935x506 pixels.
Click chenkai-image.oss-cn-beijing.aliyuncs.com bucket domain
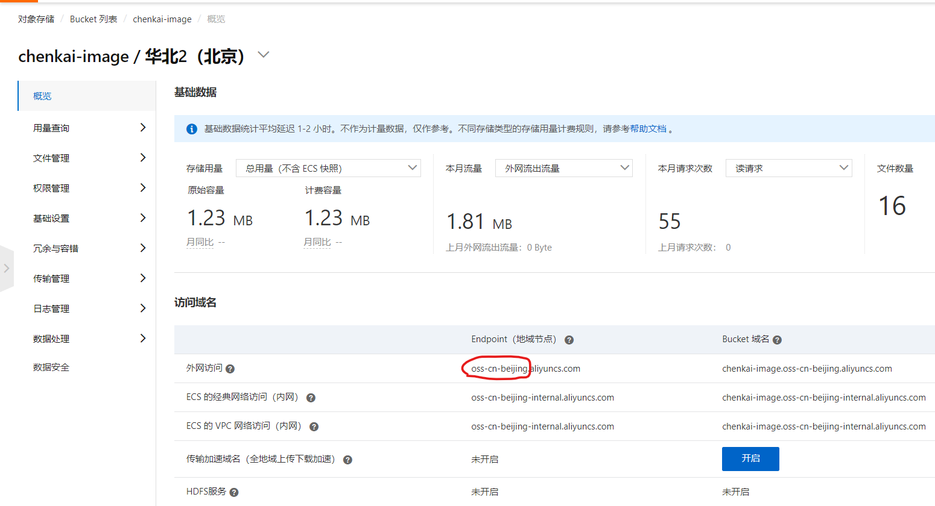(807, 369)
